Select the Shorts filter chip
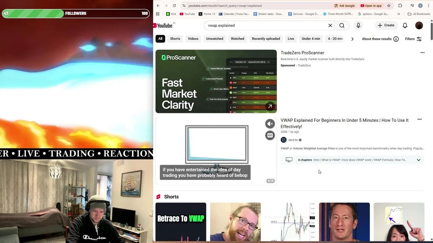Image resolution: width=433 pixels, height=243 pixels. coord(175,39)
